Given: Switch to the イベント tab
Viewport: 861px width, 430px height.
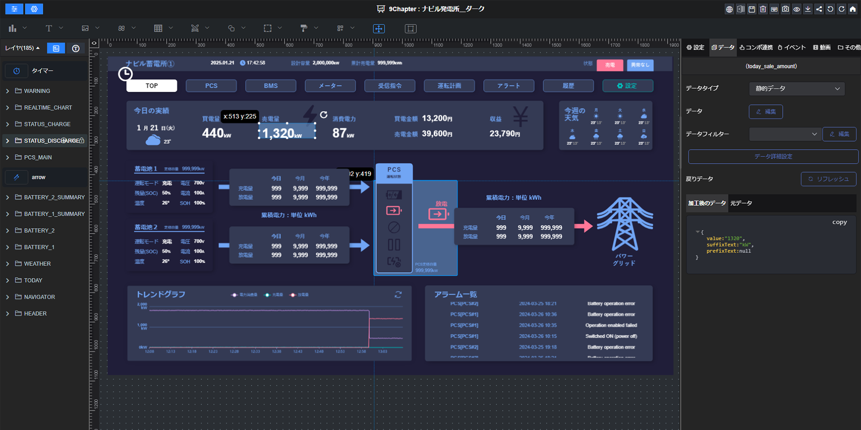Looking at the screenshot, I should tap(791, 47).
